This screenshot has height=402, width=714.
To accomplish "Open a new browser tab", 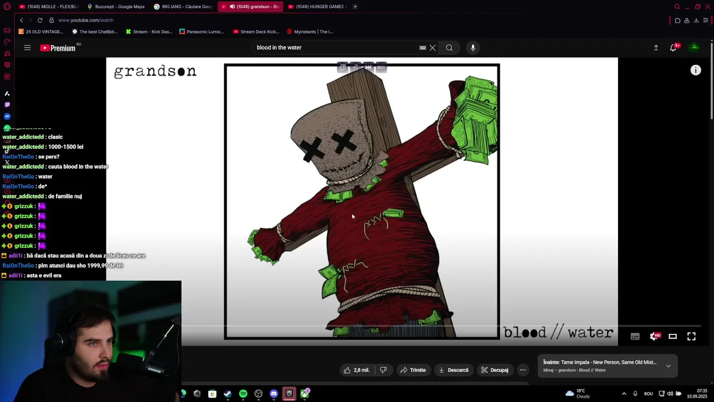I will [x=355, y=7].
